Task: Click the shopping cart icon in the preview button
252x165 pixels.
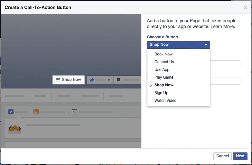Action: 58,80
